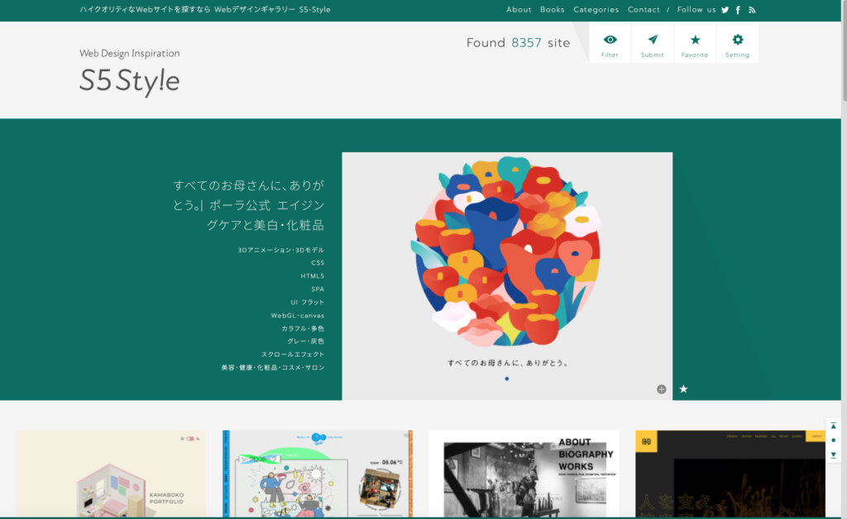Subscribe via the RSS feed icon
847x519 pixels.
coord(752,9)
